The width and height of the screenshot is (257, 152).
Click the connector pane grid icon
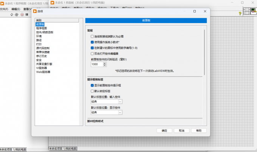[247, 11]
